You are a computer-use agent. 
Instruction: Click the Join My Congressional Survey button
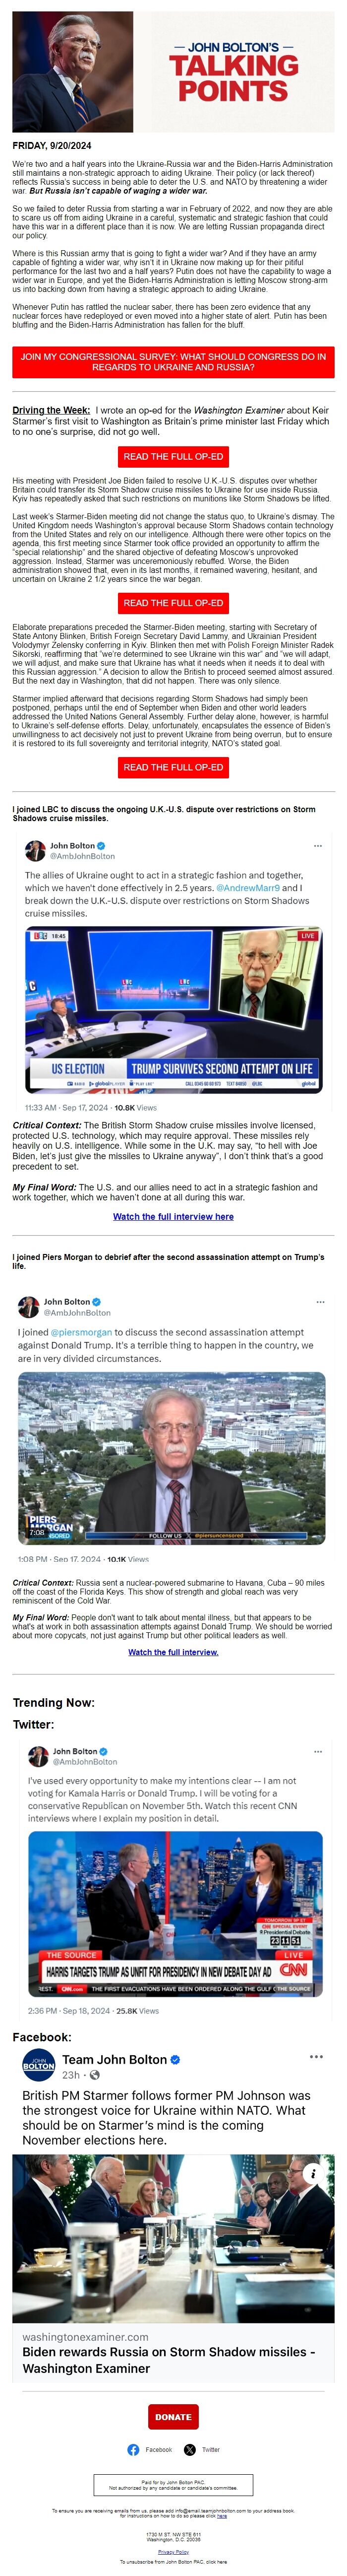tap(173, 362)
